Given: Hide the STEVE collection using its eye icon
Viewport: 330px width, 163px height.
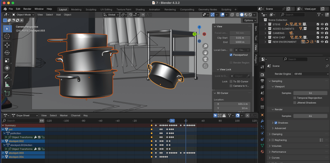Looking at the screenshot, I should tap(322, 24).
